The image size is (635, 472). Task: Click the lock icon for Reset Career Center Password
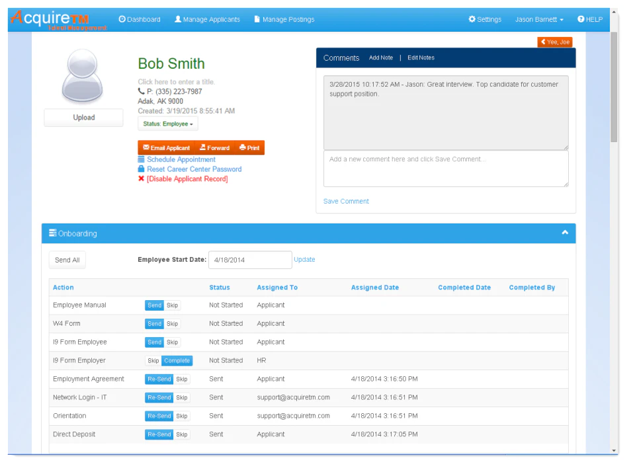(140, 169)
